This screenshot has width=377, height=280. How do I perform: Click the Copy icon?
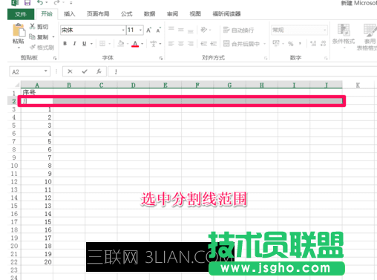(x=33, y=37)
